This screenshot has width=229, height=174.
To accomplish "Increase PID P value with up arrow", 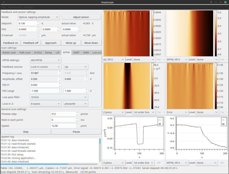I will tap(60, 84).
